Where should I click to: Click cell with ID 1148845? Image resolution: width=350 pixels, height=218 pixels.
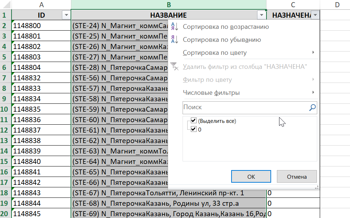[41, 214]
